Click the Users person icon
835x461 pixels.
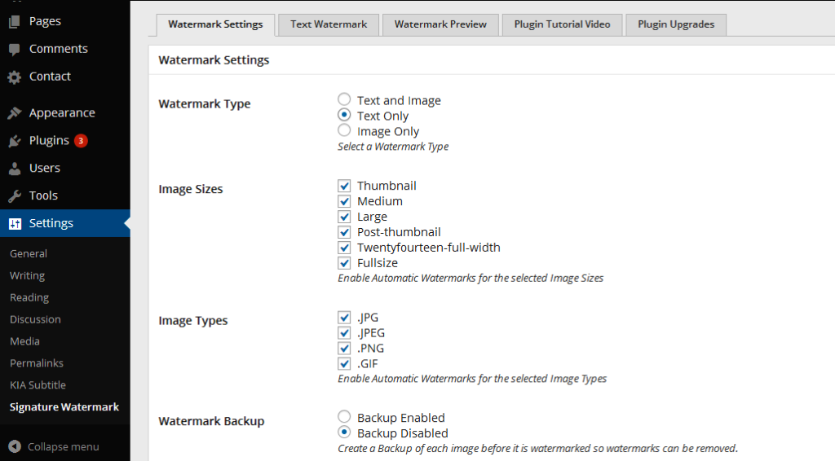click(x=15, y=168)
